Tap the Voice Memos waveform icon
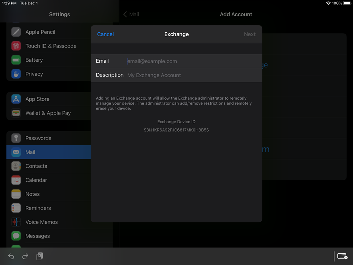The image size is (353, 265). point(16,222)
